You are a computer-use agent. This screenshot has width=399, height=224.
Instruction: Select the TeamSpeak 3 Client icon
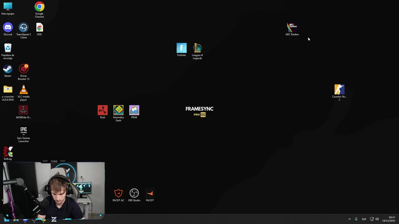pos(24,31)
